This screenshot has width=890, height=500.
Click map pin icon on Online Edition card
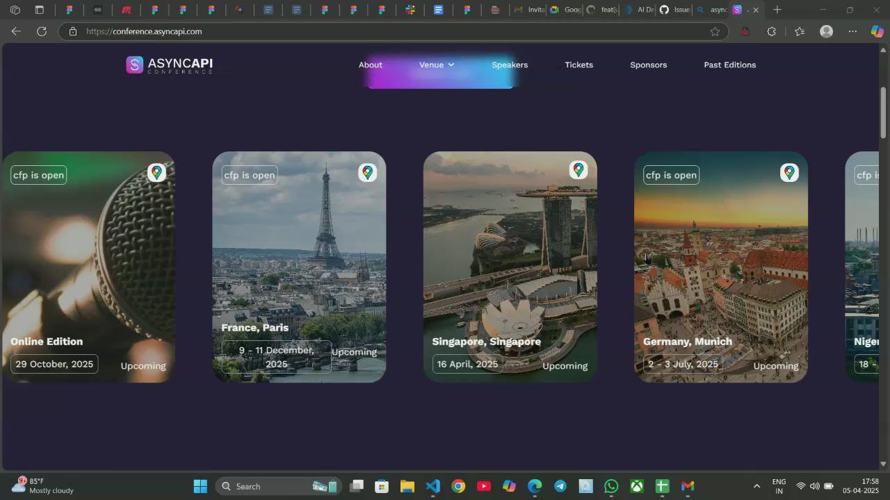[x=156, y=172]
